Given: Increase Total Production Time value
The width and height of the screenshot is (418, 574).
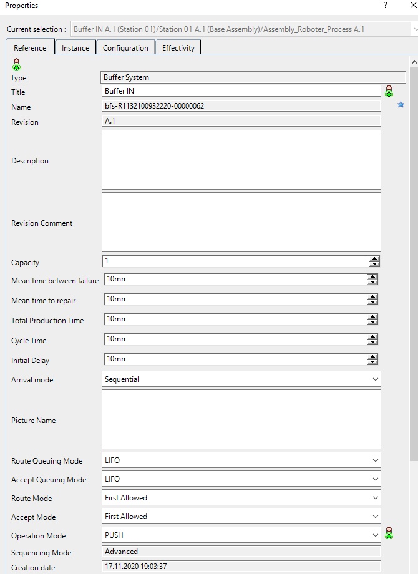Looking at the screenshot, I should coord(372,316).
